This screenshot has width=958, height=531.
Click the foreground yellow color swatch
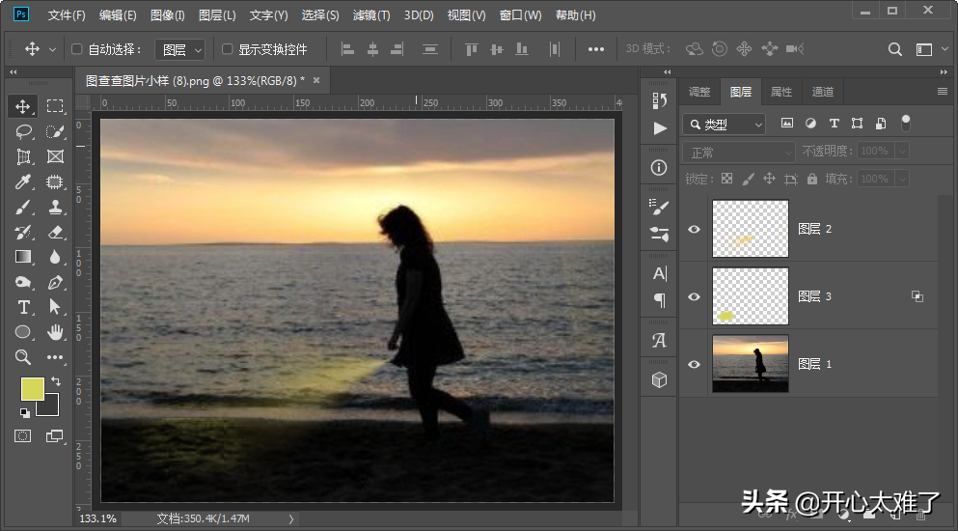32,388
